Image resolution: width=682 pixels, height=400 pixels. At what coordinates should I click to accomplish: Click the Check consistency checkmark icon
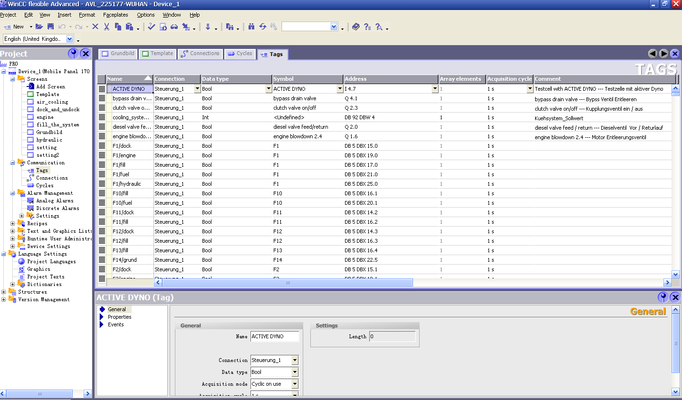(x=151, y=27)
